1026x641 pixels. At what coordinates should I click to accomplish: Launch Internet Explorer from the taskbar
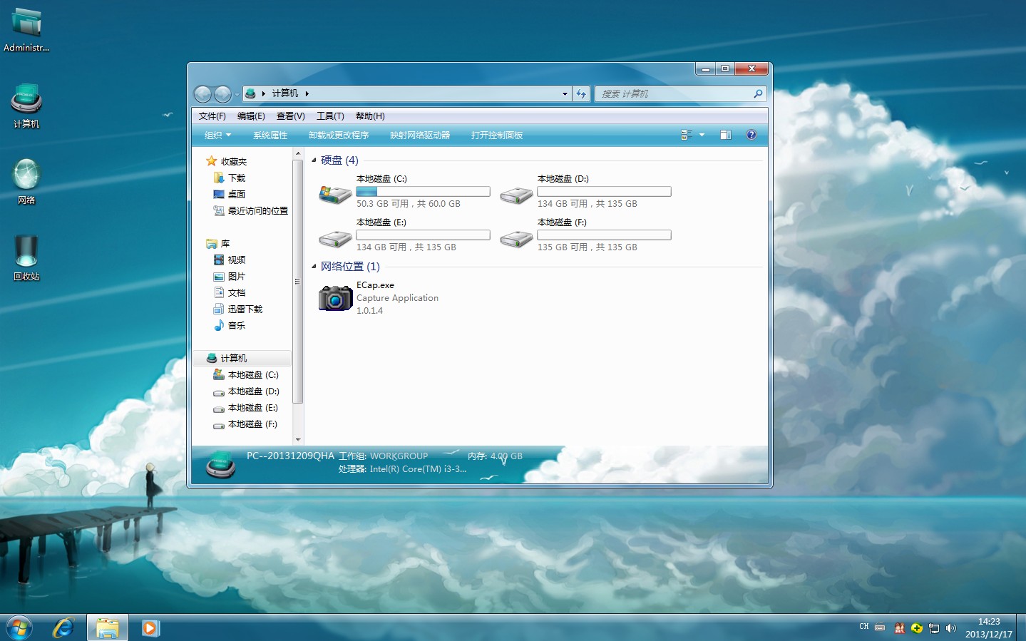click(63, 627)
